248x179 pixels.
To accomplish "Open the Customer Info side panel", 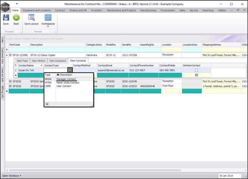I will (x=3, y=55).
